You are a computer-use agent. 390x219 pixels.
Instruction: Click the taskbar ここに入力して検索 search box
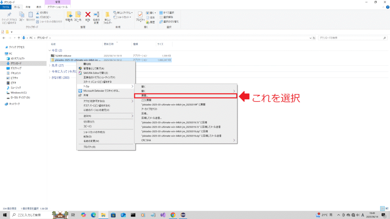(x=31, y=215)
